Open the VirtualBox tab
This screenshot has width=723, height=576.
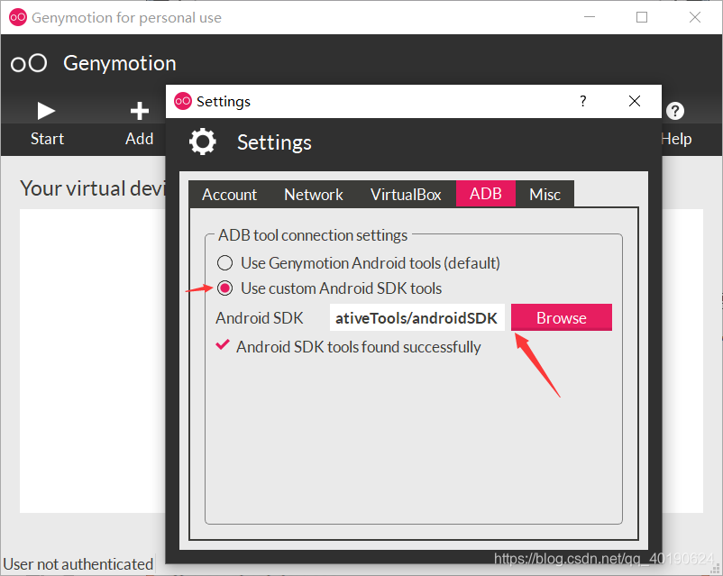(406, 194)
